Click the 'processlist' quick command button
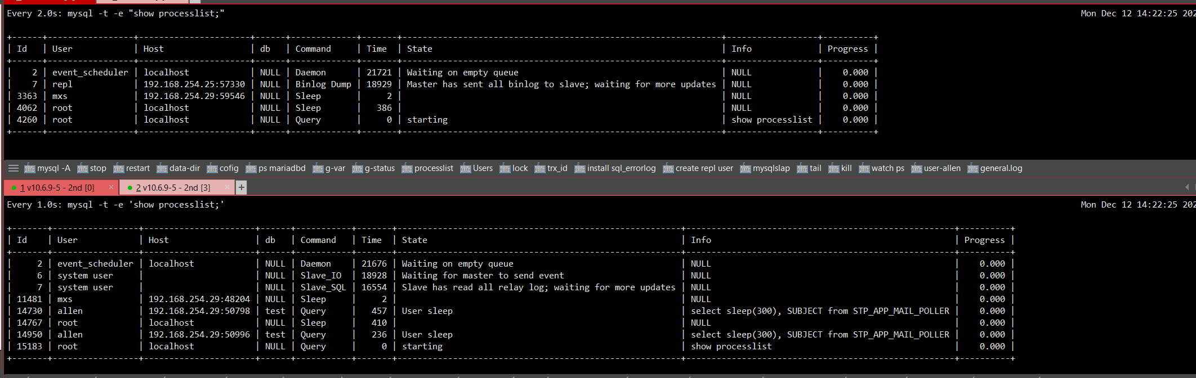Image resolution: width=1196 pixels, height=378 pixels. (x=427, y=168)
